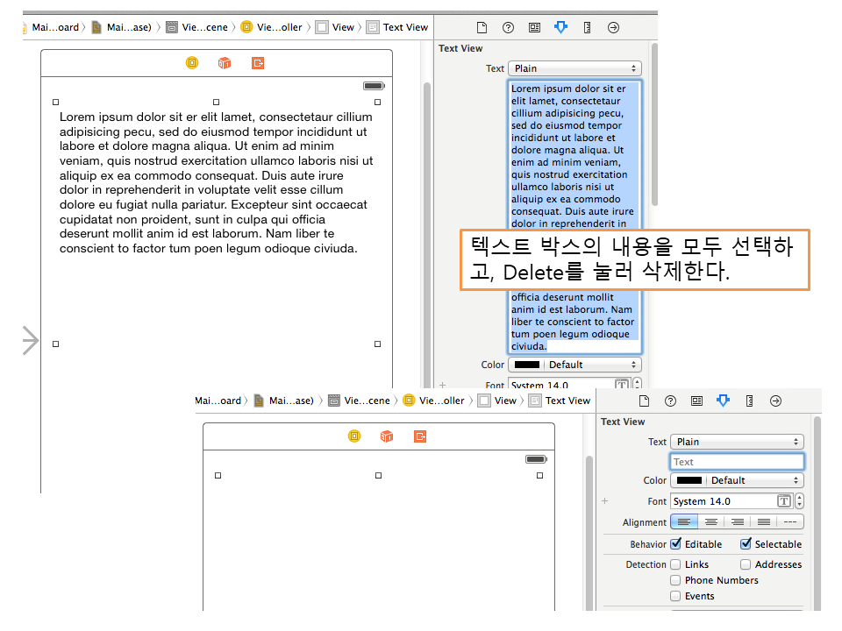Image resolution: width=842 pixels, height=631 pixels.
Task: Open Identity inspector in lower inspector panel
Action: (x=696, y=401)
